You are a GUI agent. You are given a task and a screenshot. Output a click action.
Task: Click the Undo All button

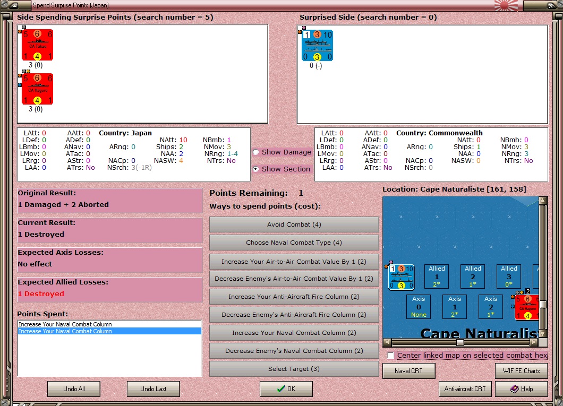click(x=74, y=389)
